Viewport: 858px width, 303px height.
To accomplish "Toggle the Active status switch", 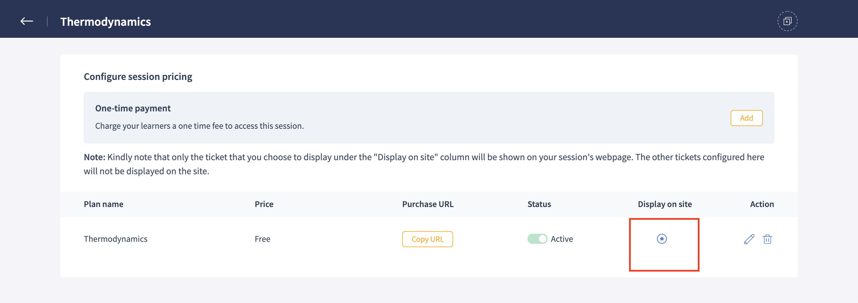I will click(537, 239).
